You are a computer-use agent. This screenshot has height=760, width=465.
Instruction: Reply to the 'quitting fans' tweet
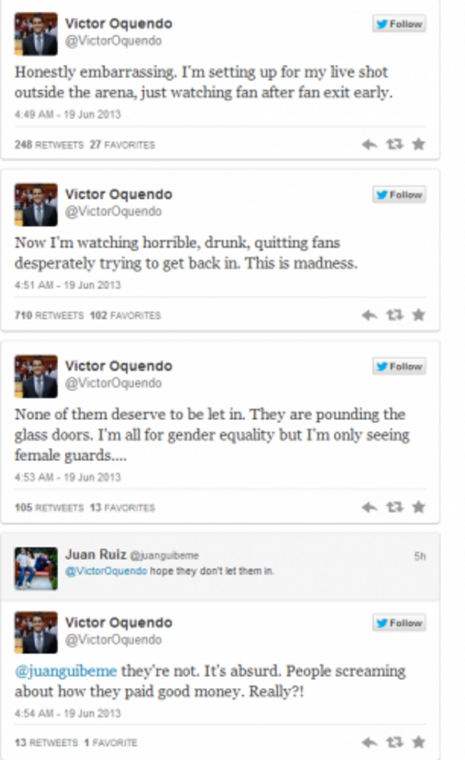click(370, 316)
